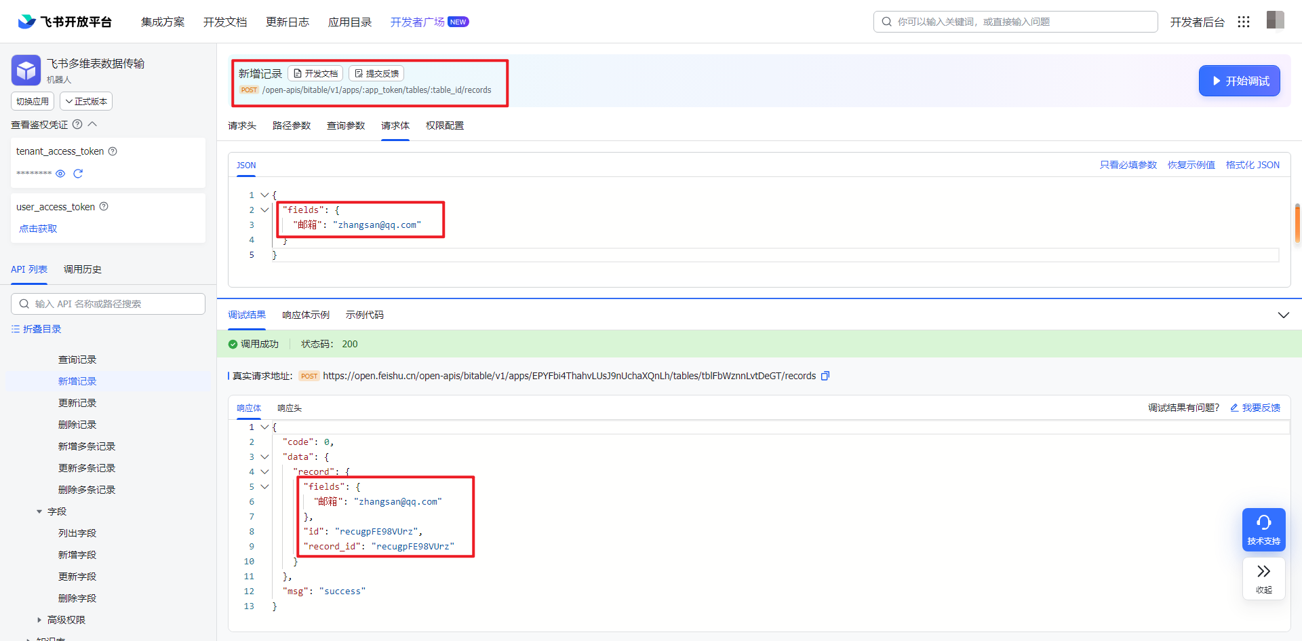Image resolution: width=1302 pixels, height=641 pixels.
Task: Switch to the 请求体 tab
Action: click(395, 125)
